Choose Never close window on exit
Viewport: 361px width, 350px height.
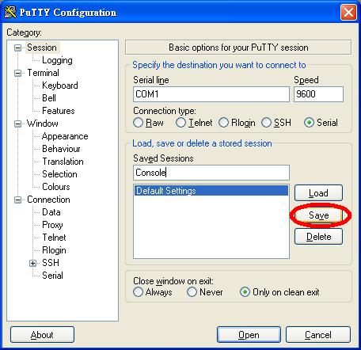(x=192, y=292)
